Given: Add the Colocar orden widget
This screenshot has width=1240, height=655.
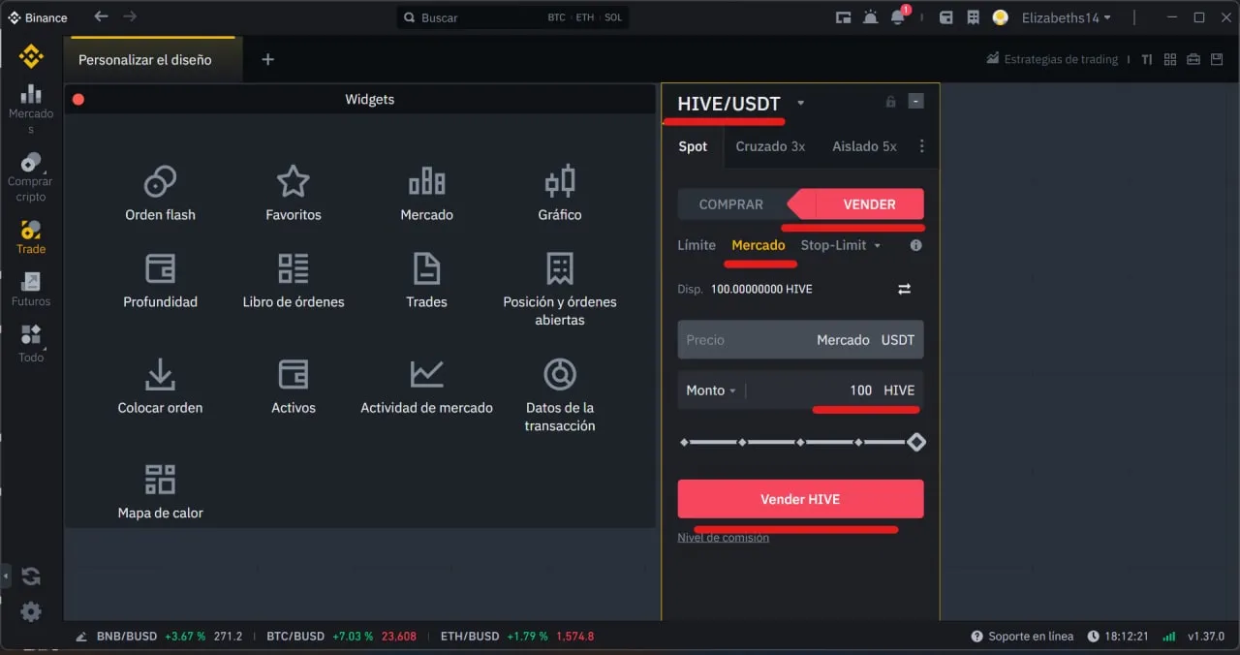Looking at the screenshot, I should (160, 387).
